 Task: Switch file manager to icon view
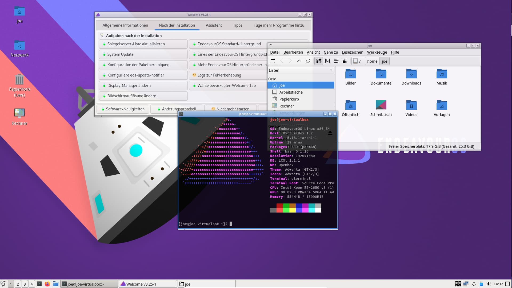(x=318, y=61)
